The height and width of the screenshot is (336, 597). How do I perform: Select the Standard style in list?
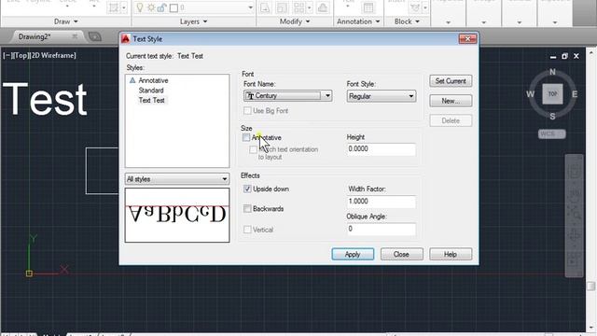(x=151, y=91)
